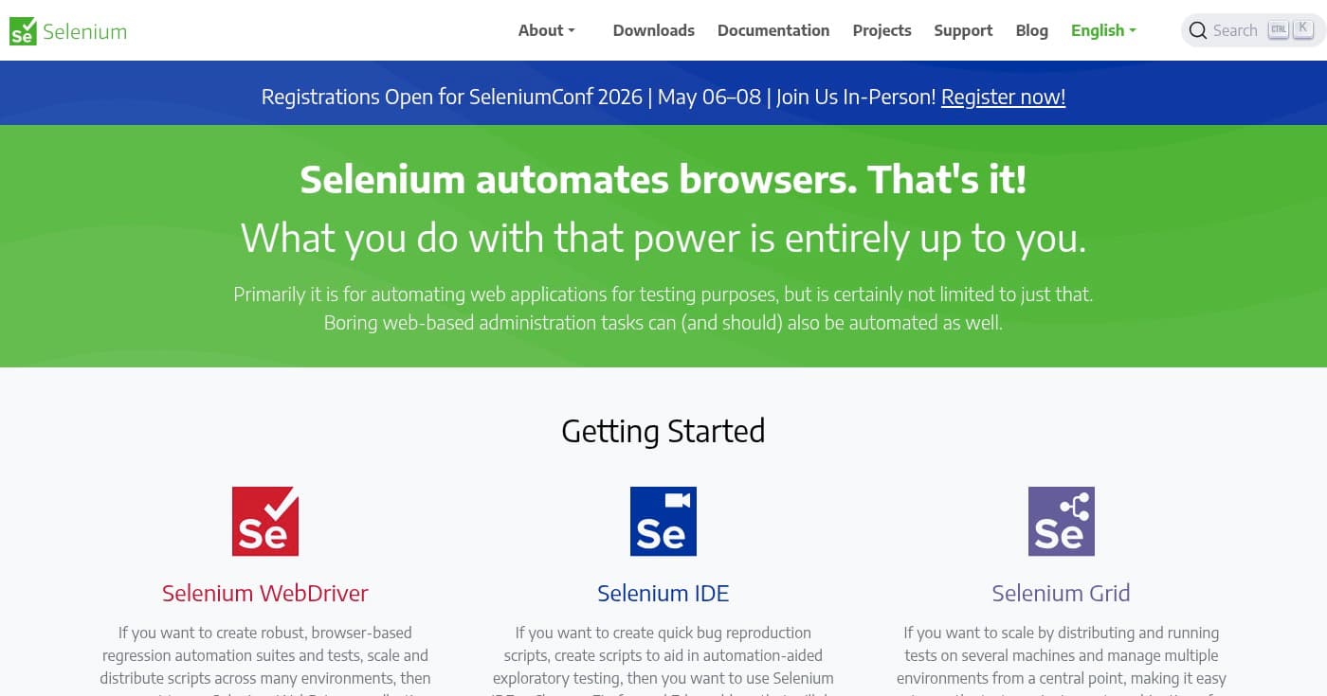Click the blue Se badge above Selenium IDE
The width and height of the screenshot is (1327, 696).
tap(663, 520)
